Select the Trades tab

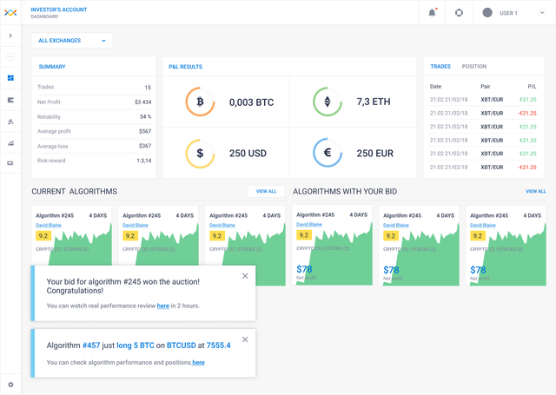coord(440,66)
